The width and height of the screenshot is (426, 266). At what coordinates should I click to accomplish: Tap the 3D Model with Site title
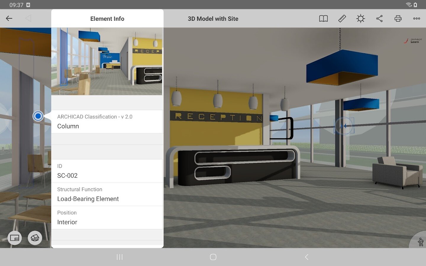(213, 19)
